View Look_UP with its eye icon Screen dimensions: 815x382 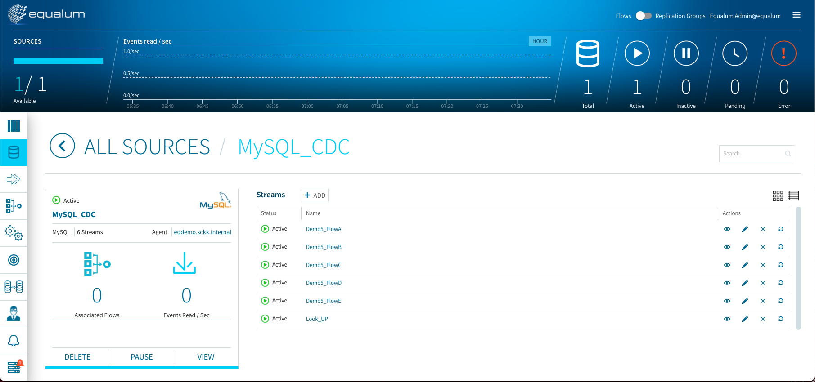tap(727, 319)
